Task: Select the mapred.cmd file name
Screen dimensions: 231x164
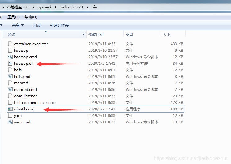Action: 25,90
